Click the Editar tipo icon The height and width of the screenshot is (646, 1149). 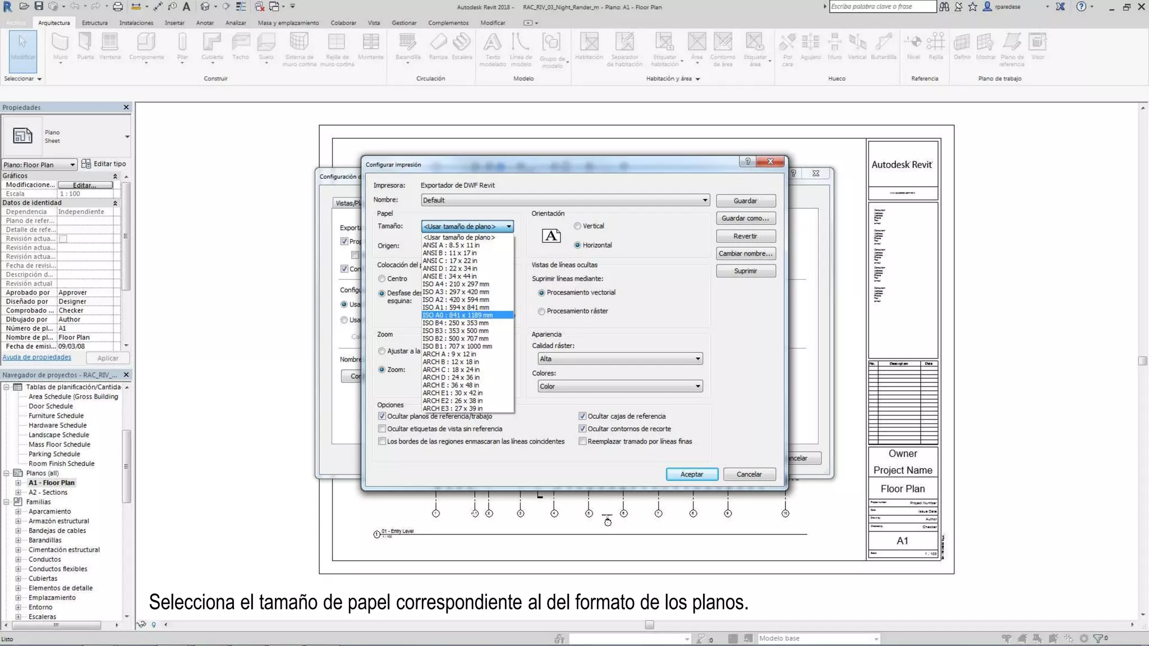coord(86,164)
